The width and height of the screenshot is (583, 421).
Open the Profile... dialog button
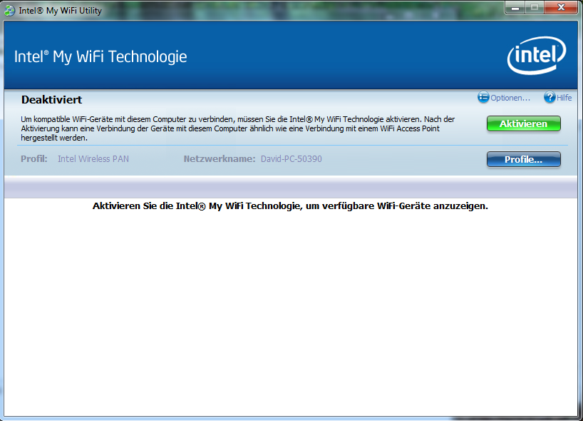coord(524,159)
